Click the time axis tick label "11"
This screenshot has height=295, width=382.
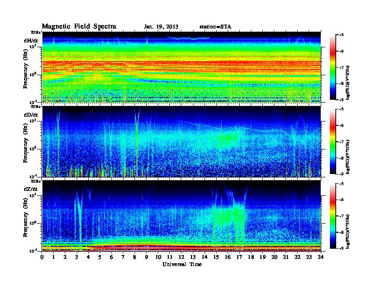[x=169, y=257]
